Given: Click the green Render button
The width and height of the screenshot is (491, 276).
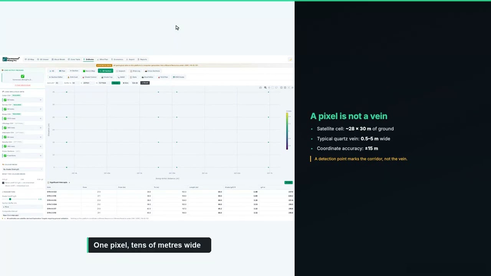Looking at the screenshot, I should pos(116,83).
